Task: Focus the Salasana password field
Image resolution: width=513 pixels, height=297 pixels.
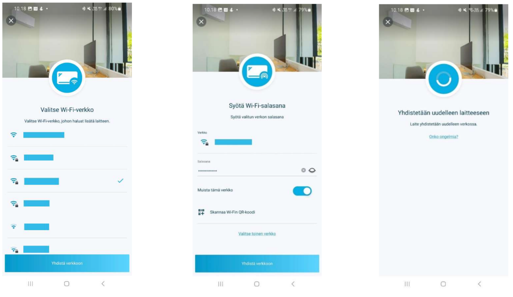Action: point(249,170)
